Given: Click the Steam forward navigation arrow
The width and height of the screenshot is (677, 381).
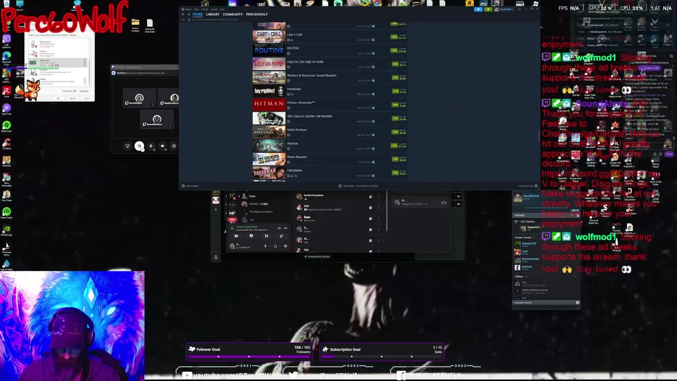Looking at the screenshot, I should pos(188,14).
